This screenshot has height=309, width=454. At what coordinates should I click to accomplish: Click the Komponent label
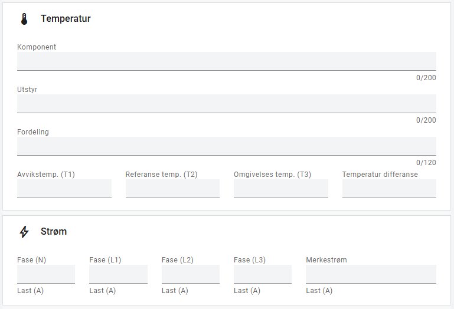(x=37, y=47)
